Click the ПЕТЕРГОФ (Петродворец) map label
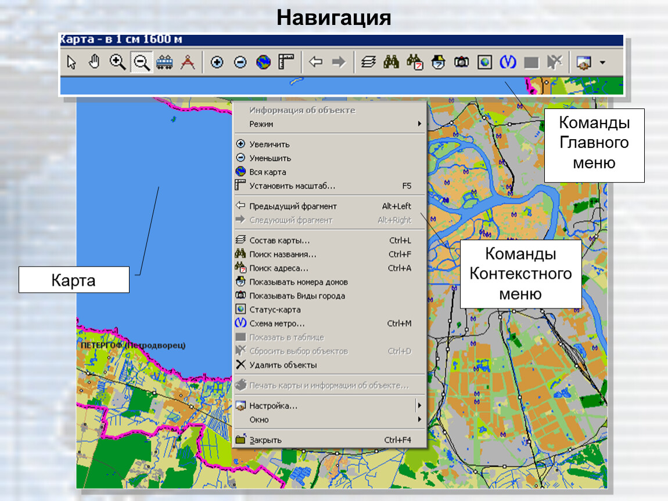This screenshot has height=501, width=668. click(x=133, y=345)
